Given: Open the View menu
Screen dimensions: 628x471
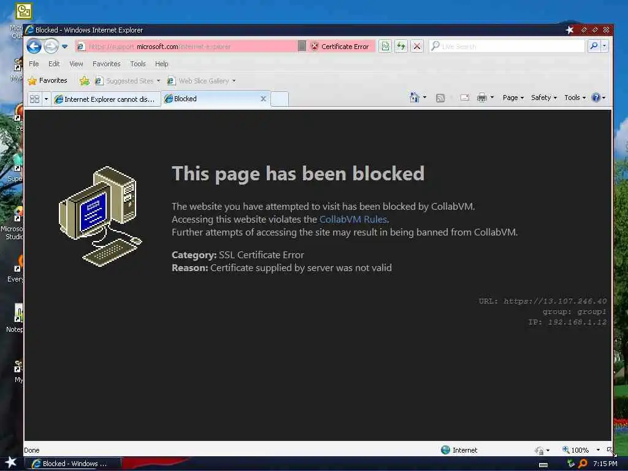Looking at the screenshot, I should pos(76,64).
